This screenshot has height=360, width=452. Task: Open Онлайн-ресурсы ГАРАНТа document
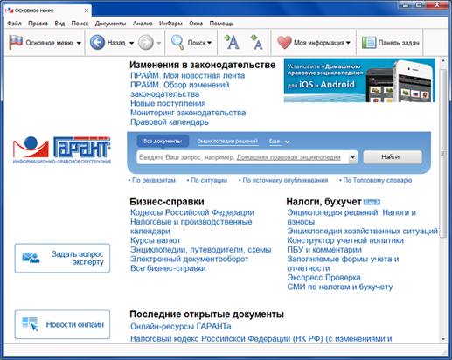[181, 327]
